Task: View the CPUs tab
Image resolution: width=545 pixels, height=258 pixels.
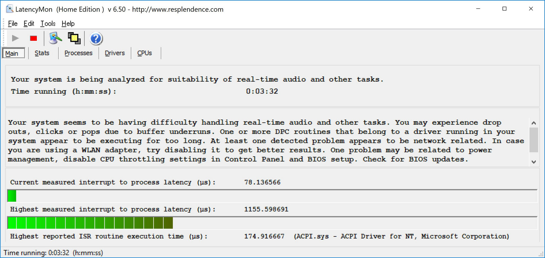Action: click(x=144, y=53)
